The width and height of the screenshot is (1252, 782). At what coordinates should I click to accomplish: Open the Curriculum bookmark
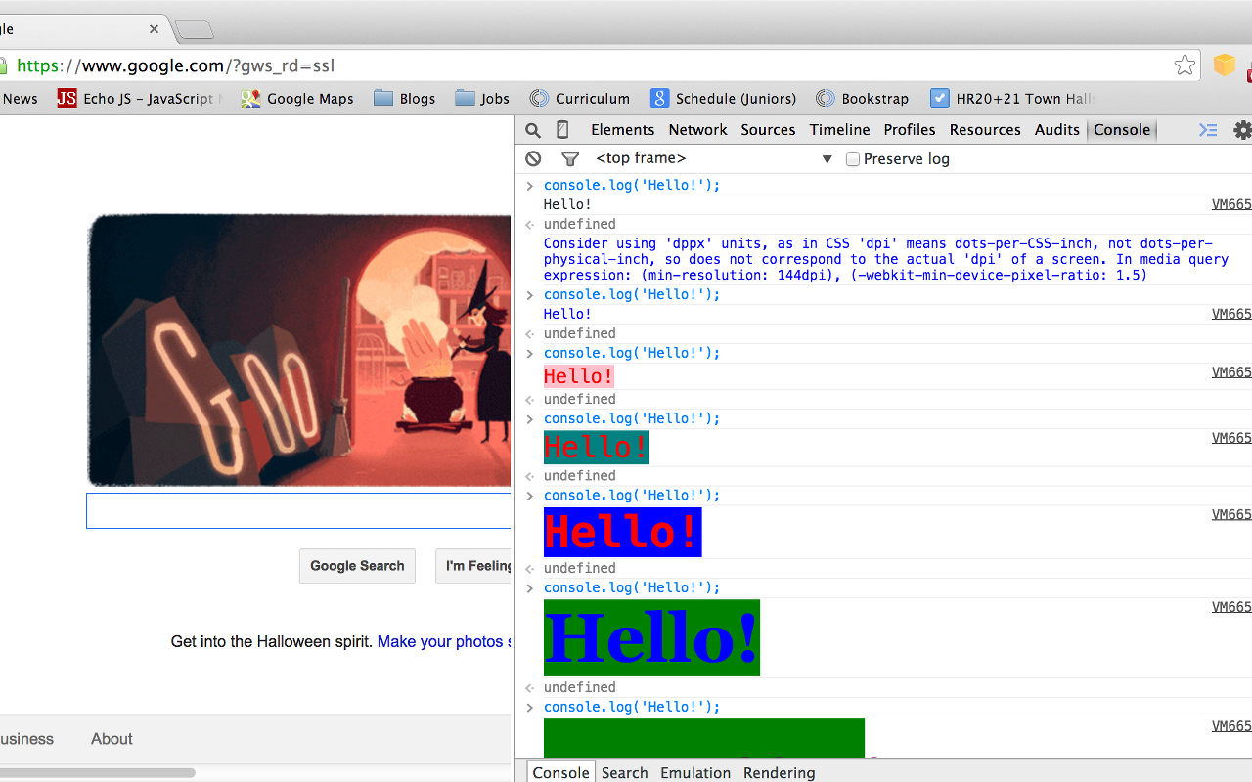580,98
